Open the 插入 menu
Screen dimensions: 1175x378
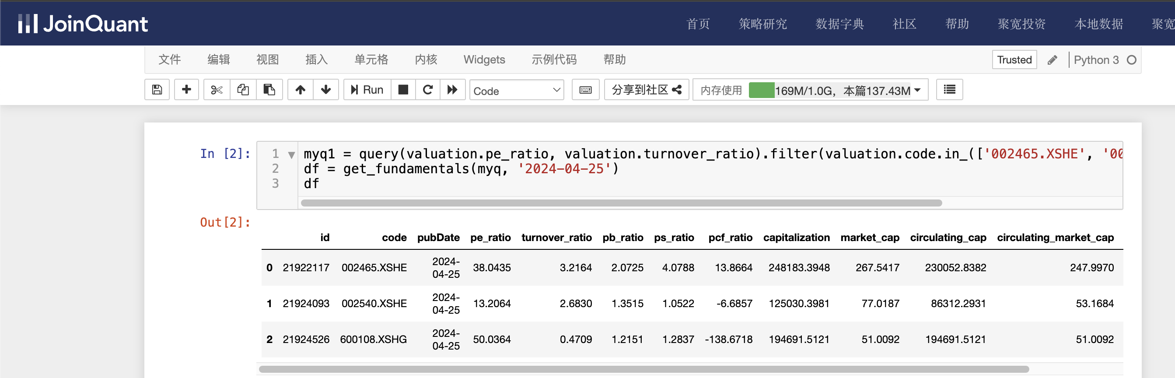click(317, 60)
